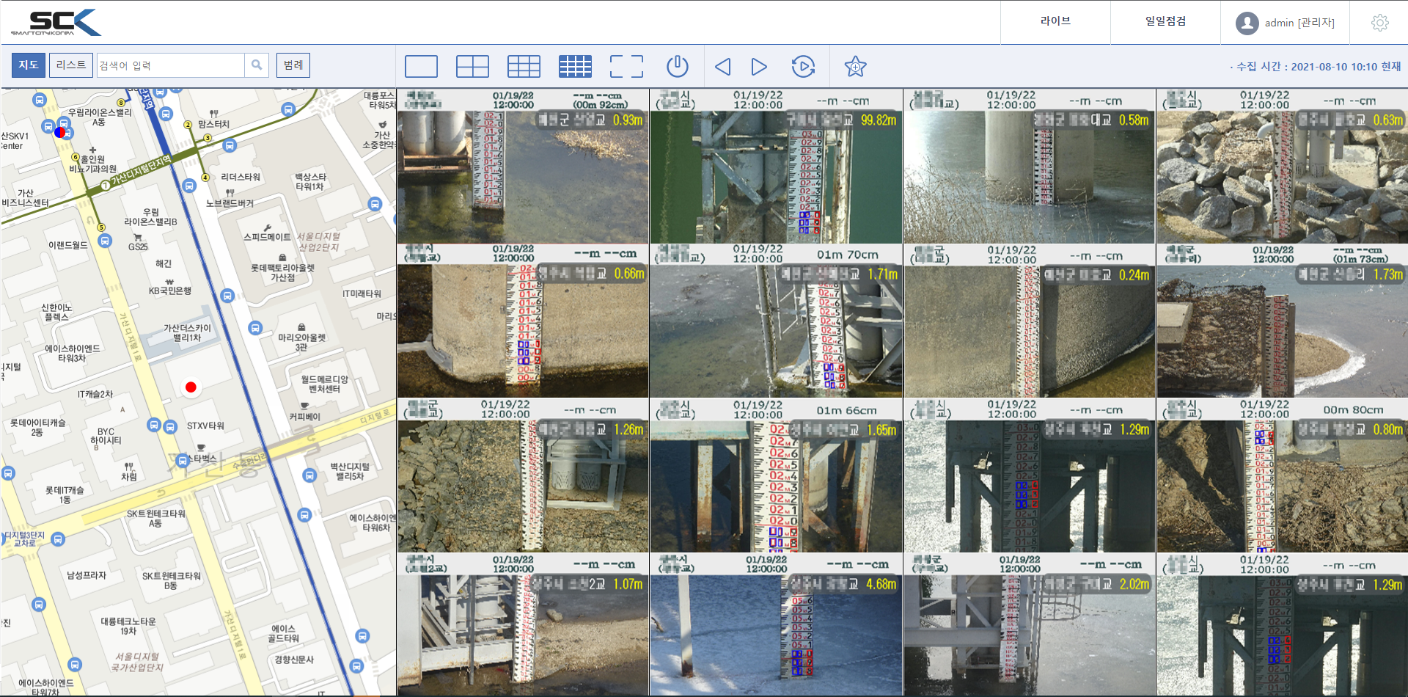1408x697 pixels.
Task: Click the power button icon
Action: click(x=677, y=67)
